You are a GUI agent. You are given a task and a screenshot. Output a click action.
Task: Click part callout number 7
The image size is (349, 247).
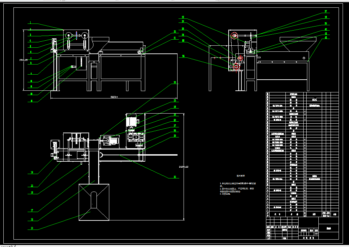coord(31,59)
